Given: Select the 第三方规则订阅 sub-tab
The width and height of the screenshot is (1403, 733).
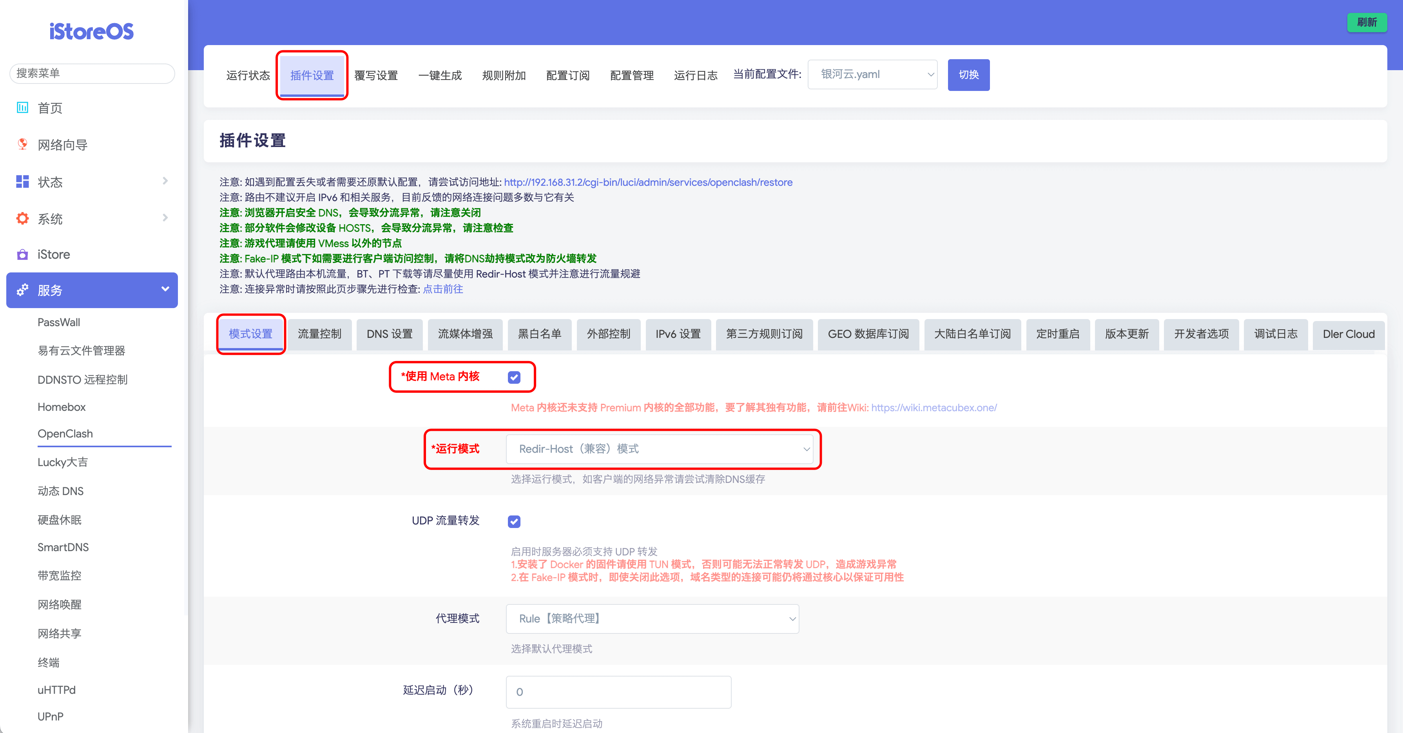Looking at the screenshot, I should point(764,334).
